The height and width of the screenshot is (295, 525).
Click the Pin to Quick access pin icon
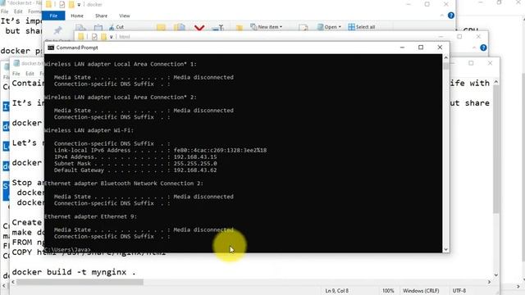[57, 30]
